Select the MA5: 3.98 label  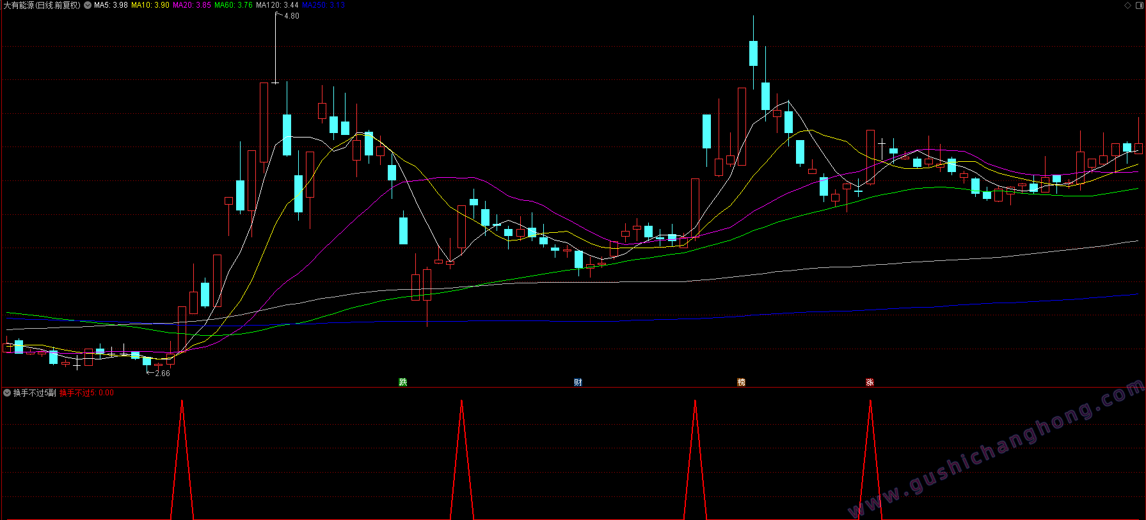111,5
